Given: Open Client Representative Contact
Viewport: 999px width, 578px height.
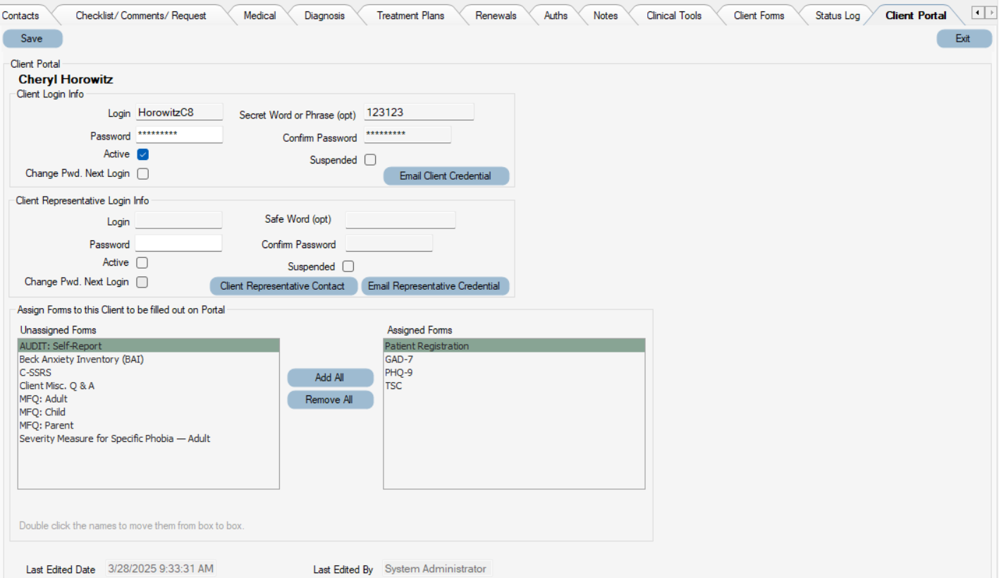Looking at the screenshot, I should (283, 286).
